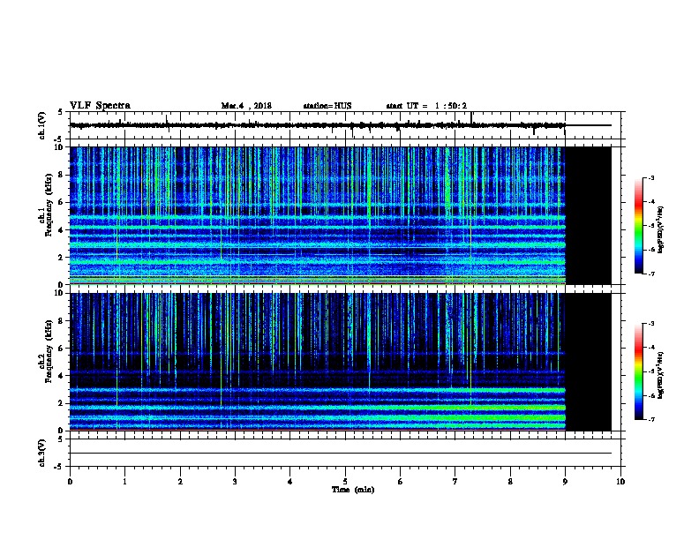The image size is (699, 540).
Task: Click the "-7" label on ch.2 color bar
Action: pos(650,420)
